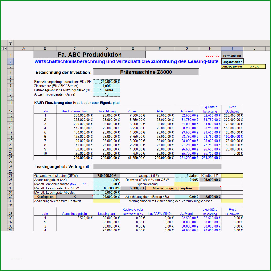Select column header I
The width and height of the screenshot is (271, 271).
pos(232,49)
